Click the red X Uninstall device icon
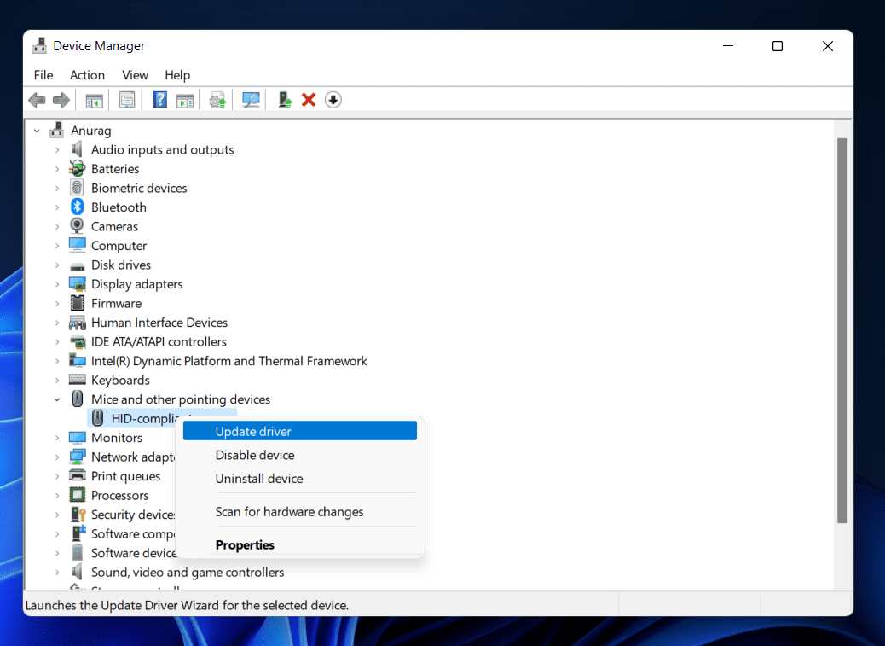The image size is (885, 646). pyautogui.click(x=309, y=100)
